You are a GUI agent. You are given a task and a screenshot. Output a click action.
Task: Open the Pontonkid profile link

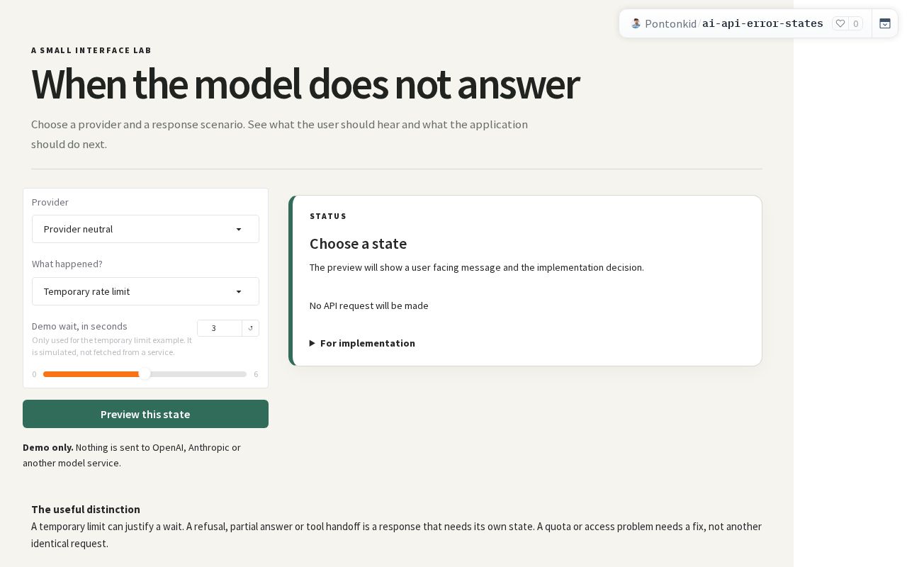[670, 23]
